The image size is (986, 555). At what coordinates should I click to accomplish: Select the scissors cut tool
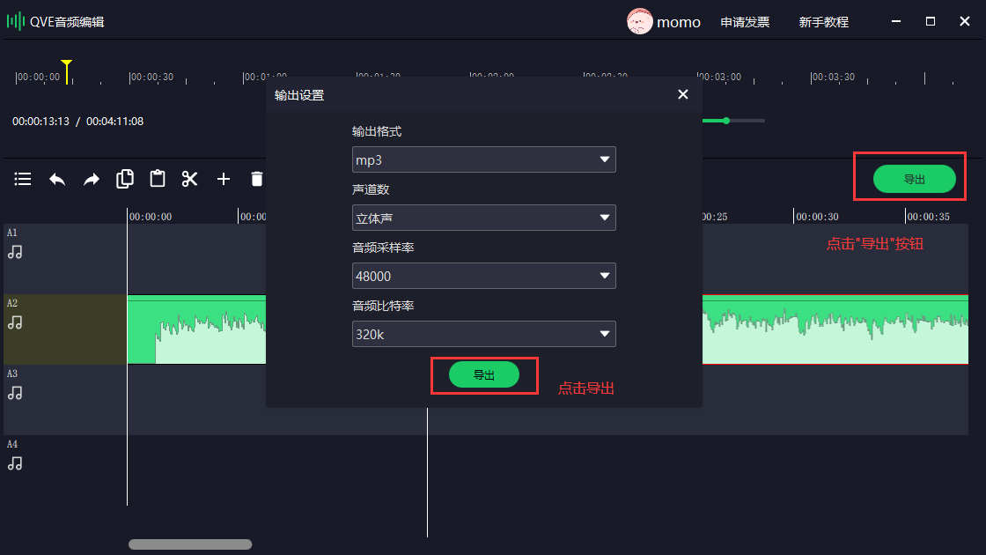coord(190,179)
